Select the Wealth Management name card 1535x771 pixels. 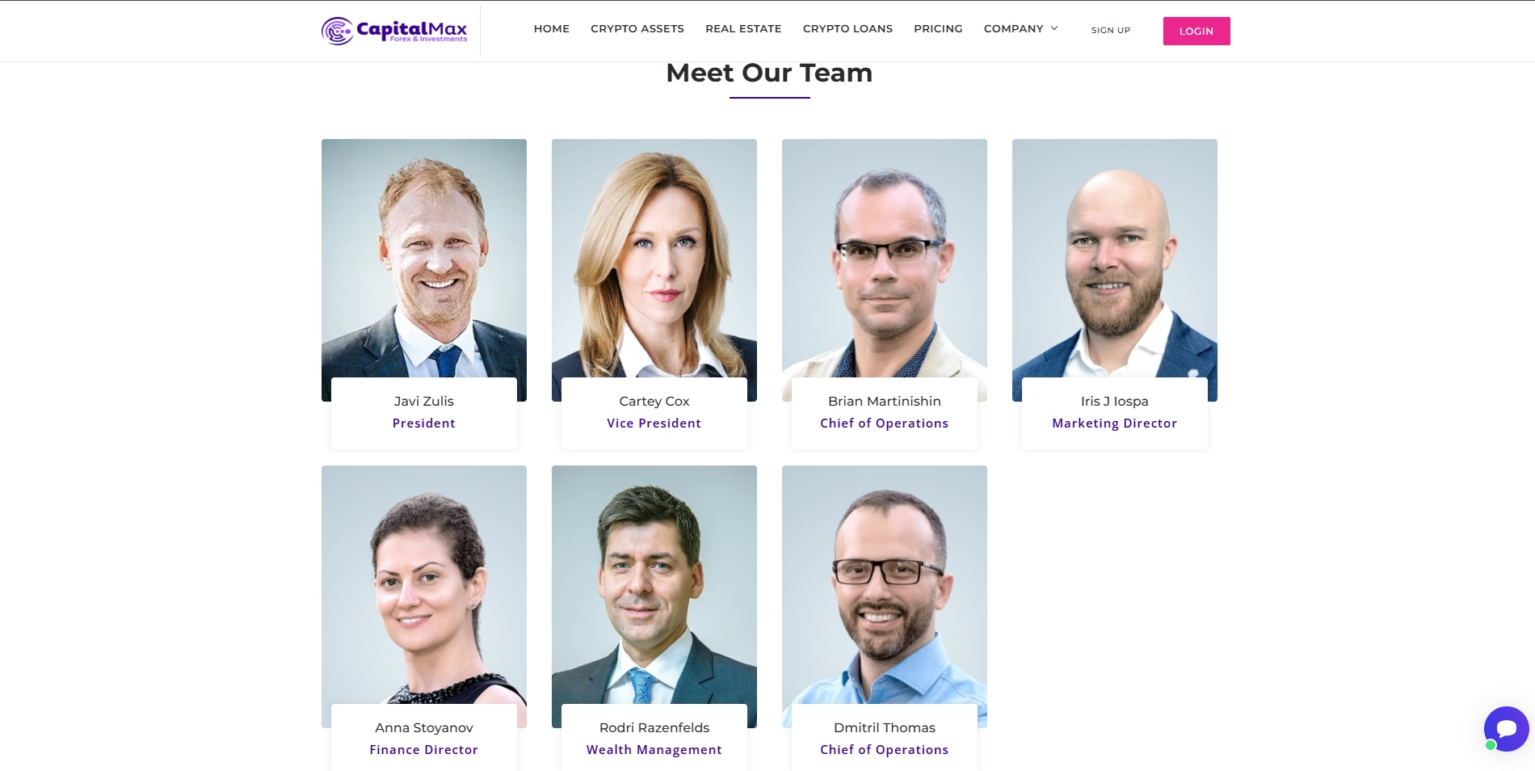point(654,737)
